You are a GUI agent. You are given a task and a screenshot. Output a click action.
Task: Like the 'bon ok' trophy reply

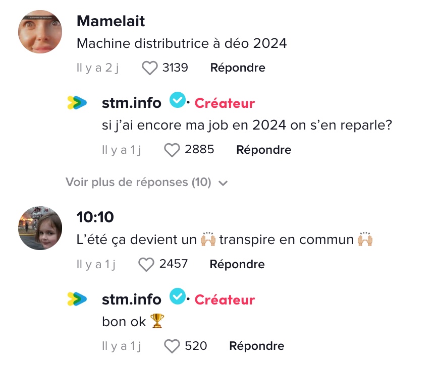pos(172,346)
